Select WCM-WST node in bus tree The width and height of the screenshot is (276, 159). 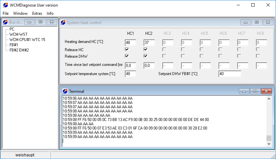[18, 34]
